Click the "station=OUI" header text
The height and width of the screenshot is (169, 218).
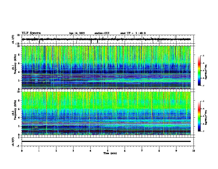pyautogui.click(x=102, y=33)
